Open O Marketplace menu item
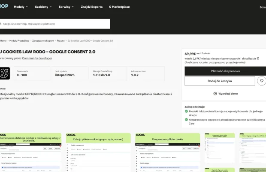Screen dimensions: 266x172 coord(119,7)
